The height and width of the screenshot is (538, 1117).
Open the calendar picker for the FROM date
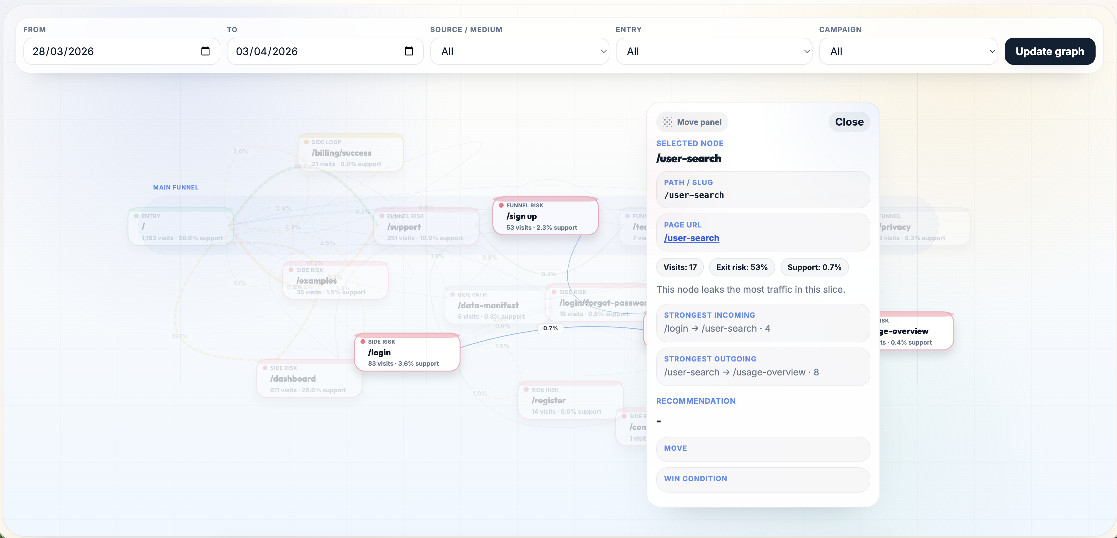coord(205,51)
